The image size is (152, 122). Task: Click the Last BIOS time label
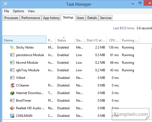tap(124, 28)
